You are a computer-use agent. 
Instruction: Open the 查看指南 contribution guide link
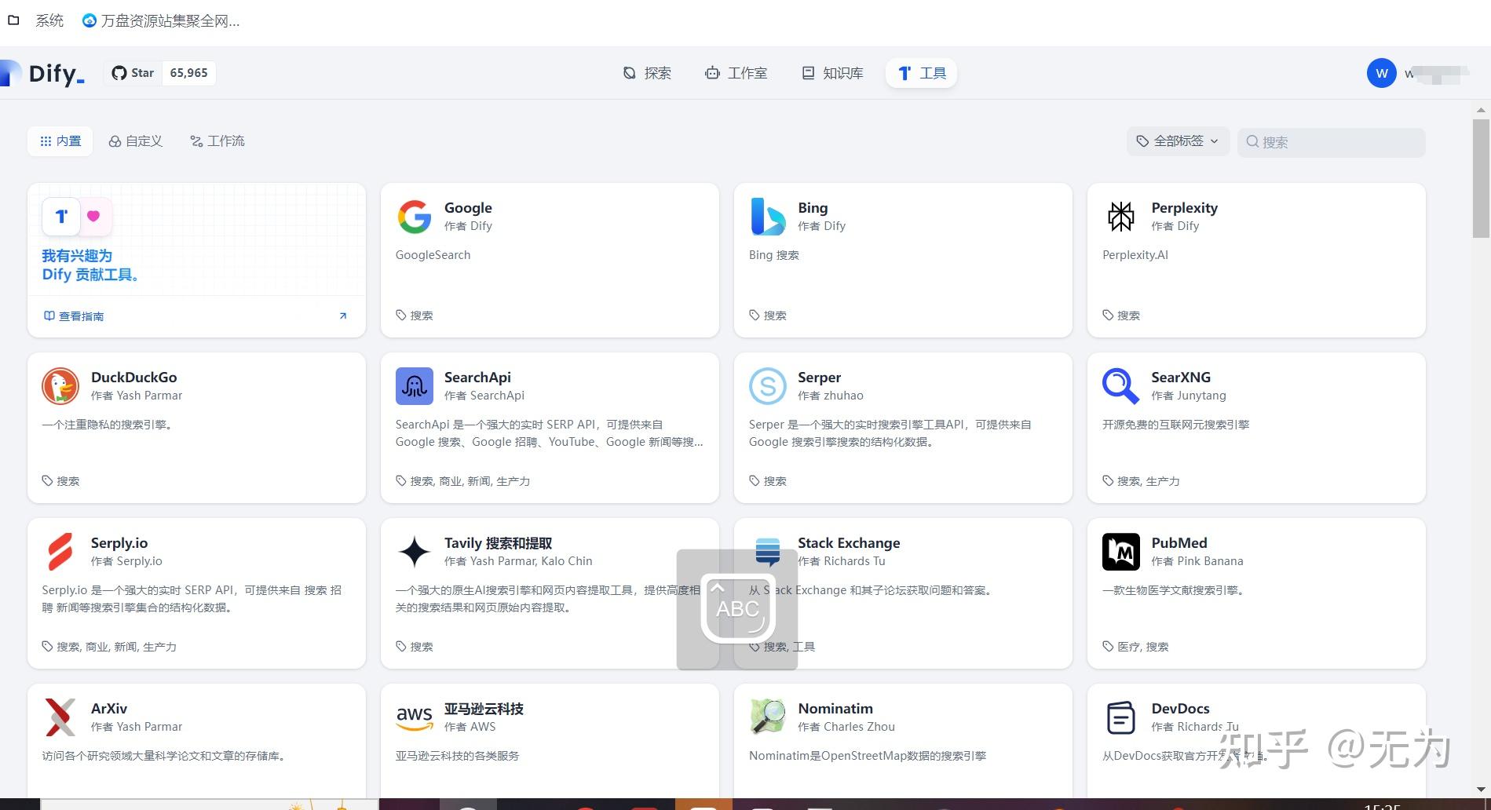pos(81,316)
